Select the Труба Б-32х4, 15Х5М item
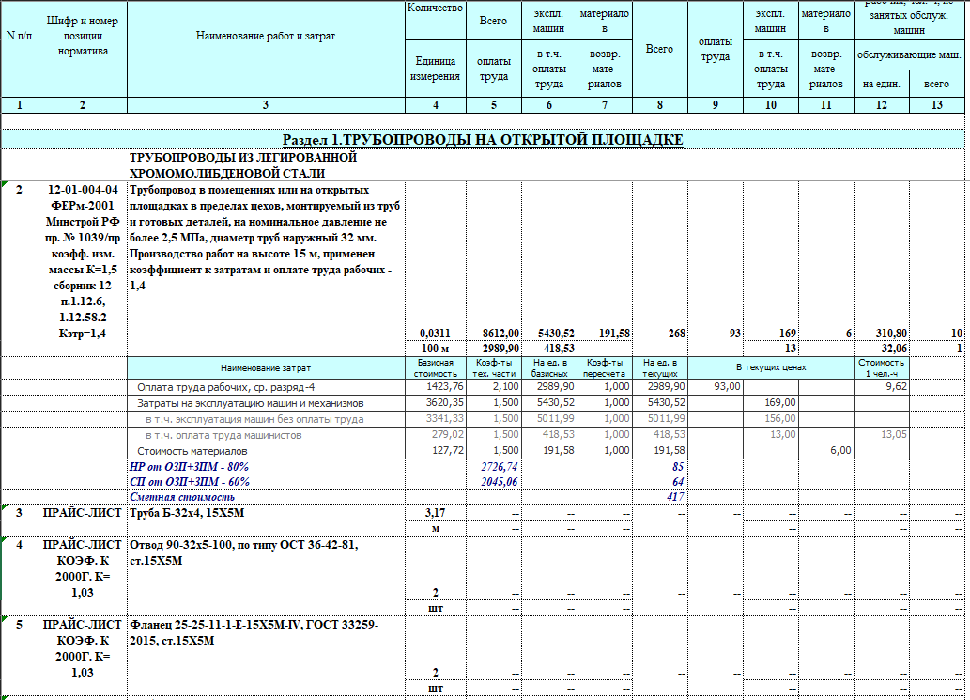 tap(187, 512)
